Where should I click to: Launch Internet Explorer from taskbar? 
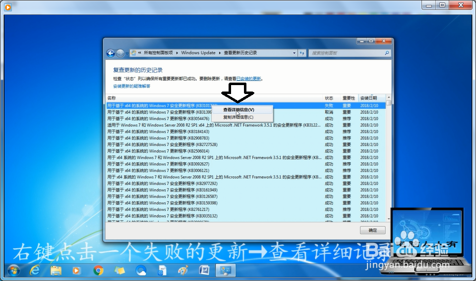(x=35, y=270)
